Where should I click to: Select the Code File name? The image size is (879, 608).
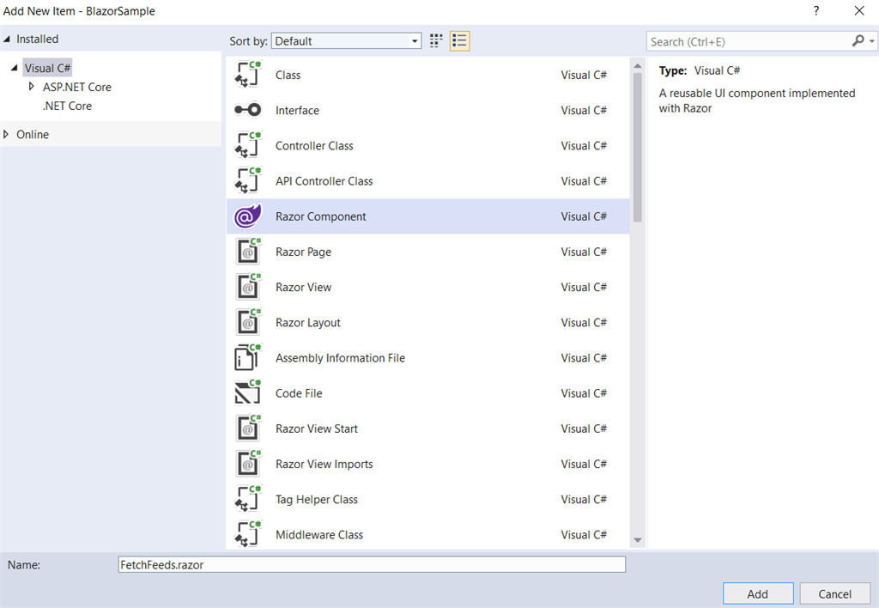(x=299, y=393)
